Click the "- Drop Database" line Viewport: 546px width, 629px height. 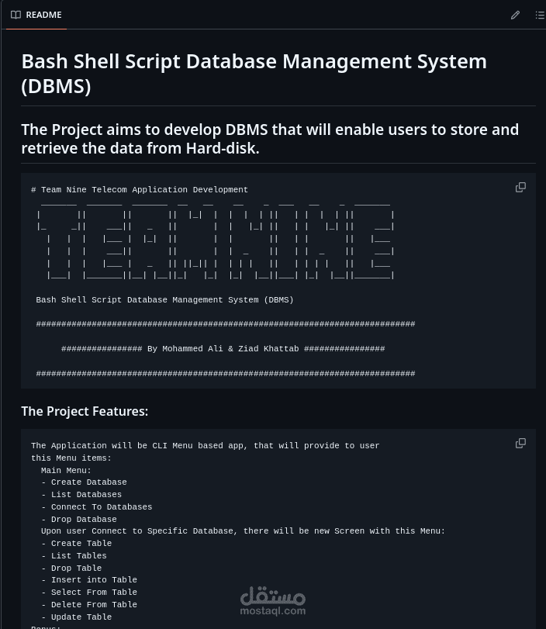click(x=78, y=520)
